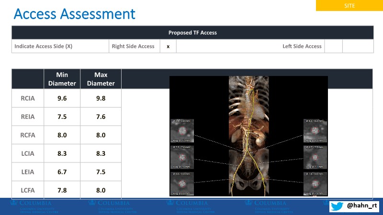Screen dimensions: 383x215
Task: Click the Twitter bird icon
Action: pyautogui.click(x=338, y=205)
